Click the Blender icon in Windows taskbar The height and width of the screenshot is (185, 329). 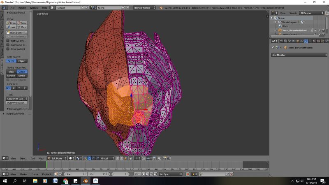(x=86, y=181)
